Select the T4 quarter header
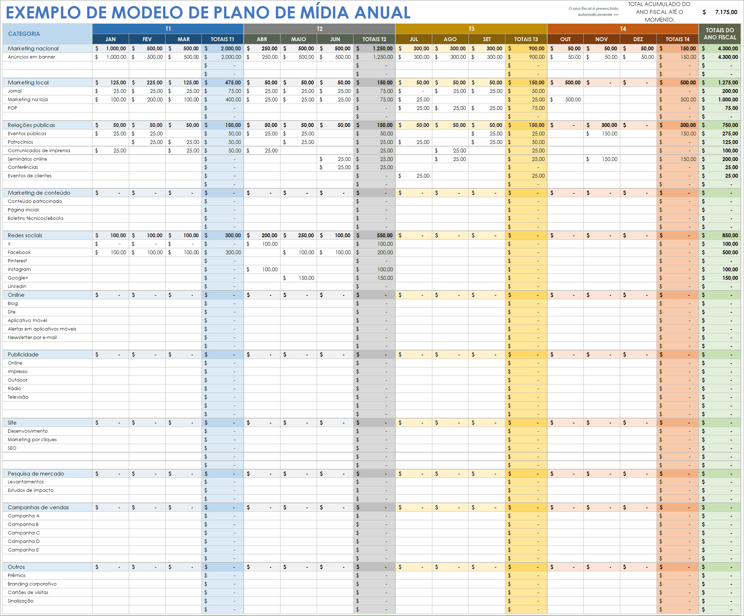This screenshot has height=616, width=744. [623, 29]
